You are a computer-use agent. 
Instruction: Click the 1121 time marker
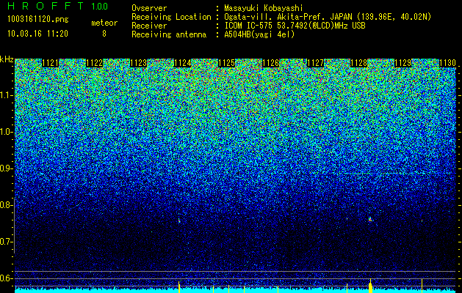pyautogui.click(x=50, y=63)
